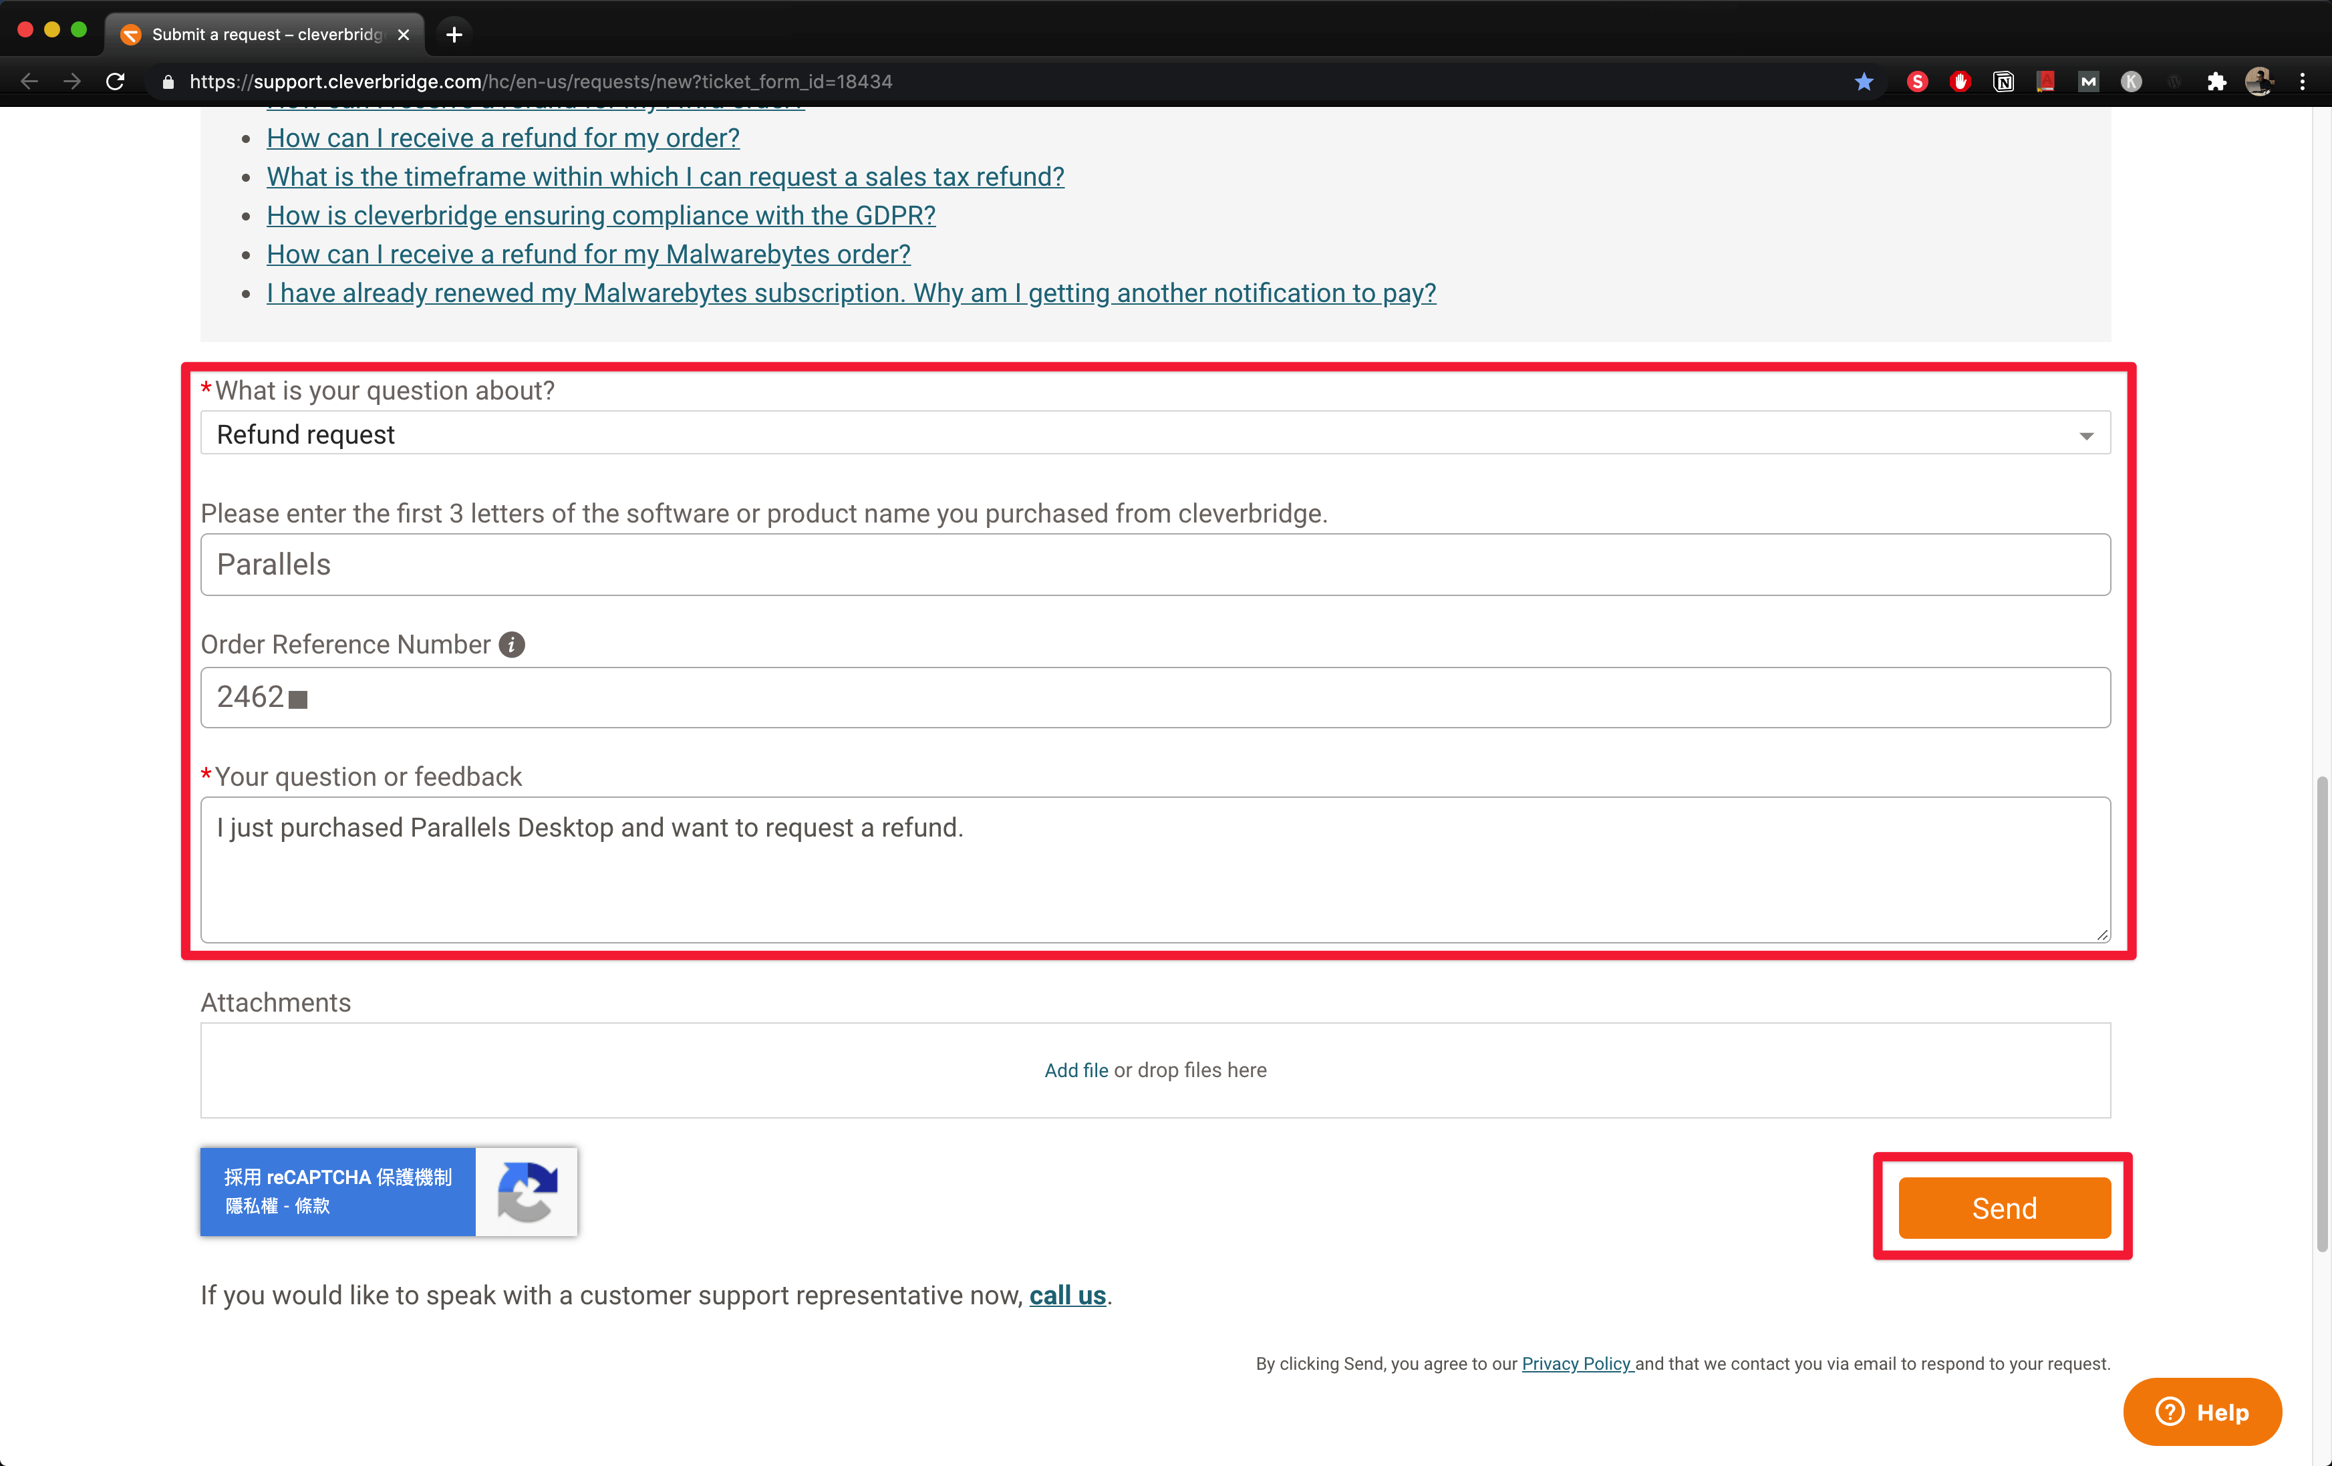Open the Chrome extensions puzzle menu
The image size is (2332, 1466).
pyautogui.click(x=2216, y=82)
